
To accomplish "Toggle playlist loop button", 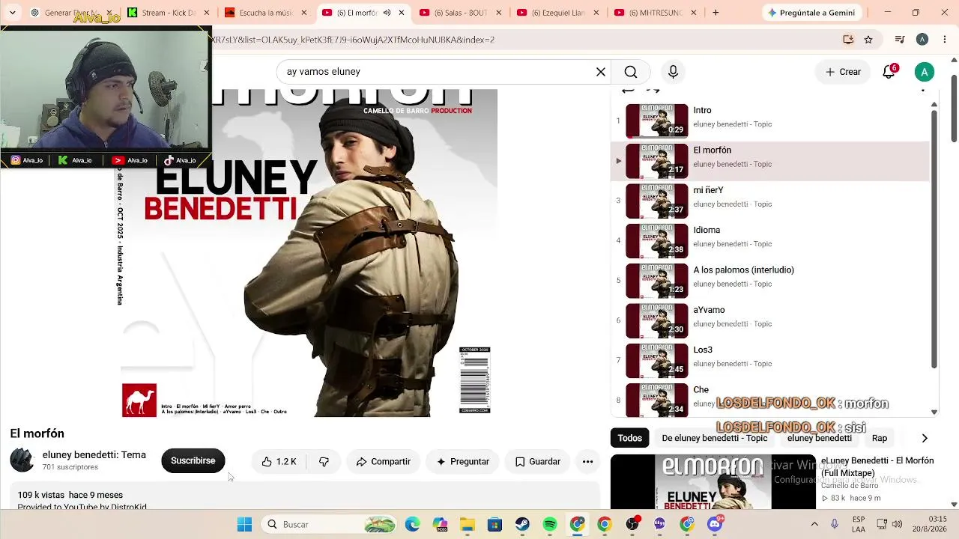I will coord(628,91).
